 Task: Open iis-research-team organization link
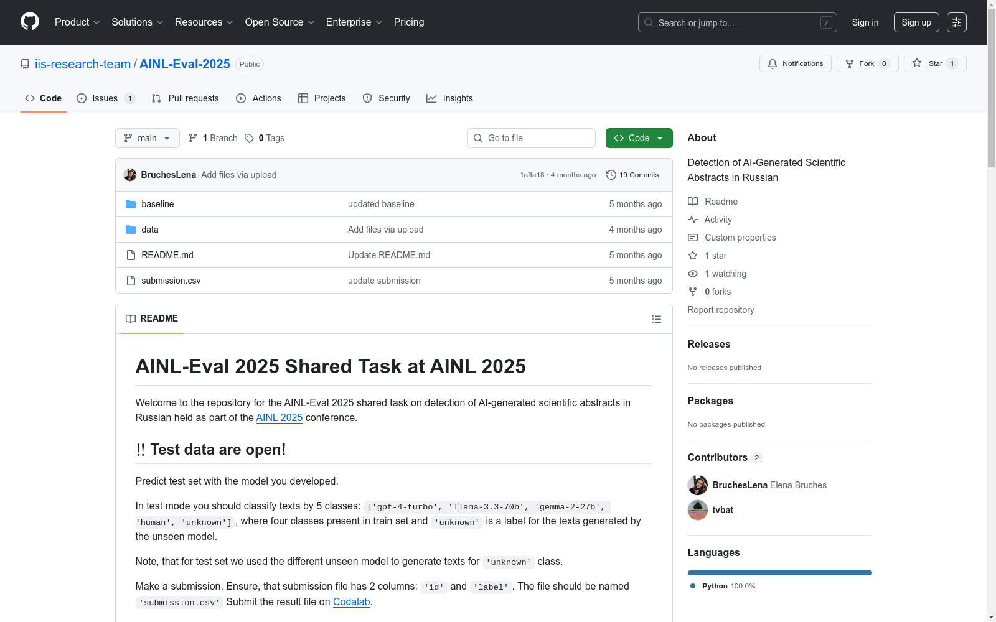pyautogui.click(x=83, y=64)
